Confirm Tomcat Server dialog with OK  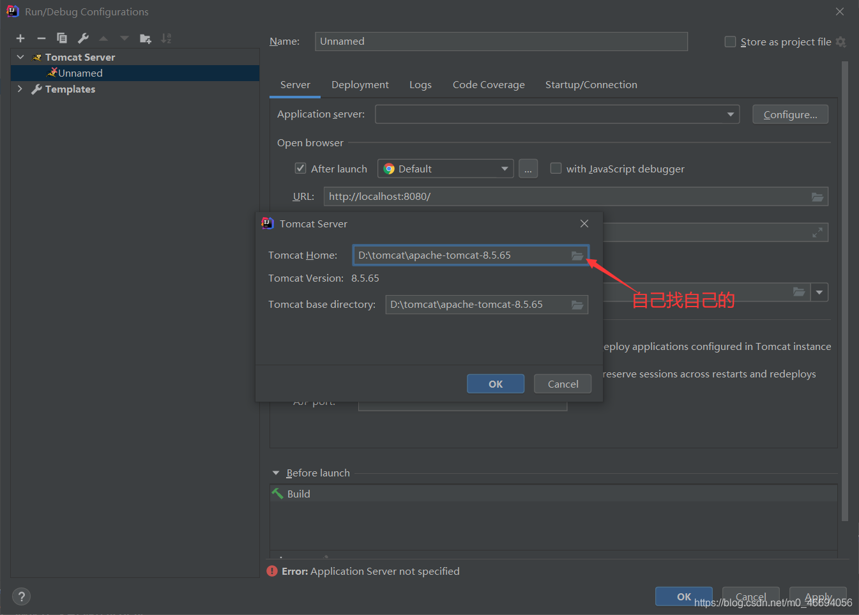[496, 384]
